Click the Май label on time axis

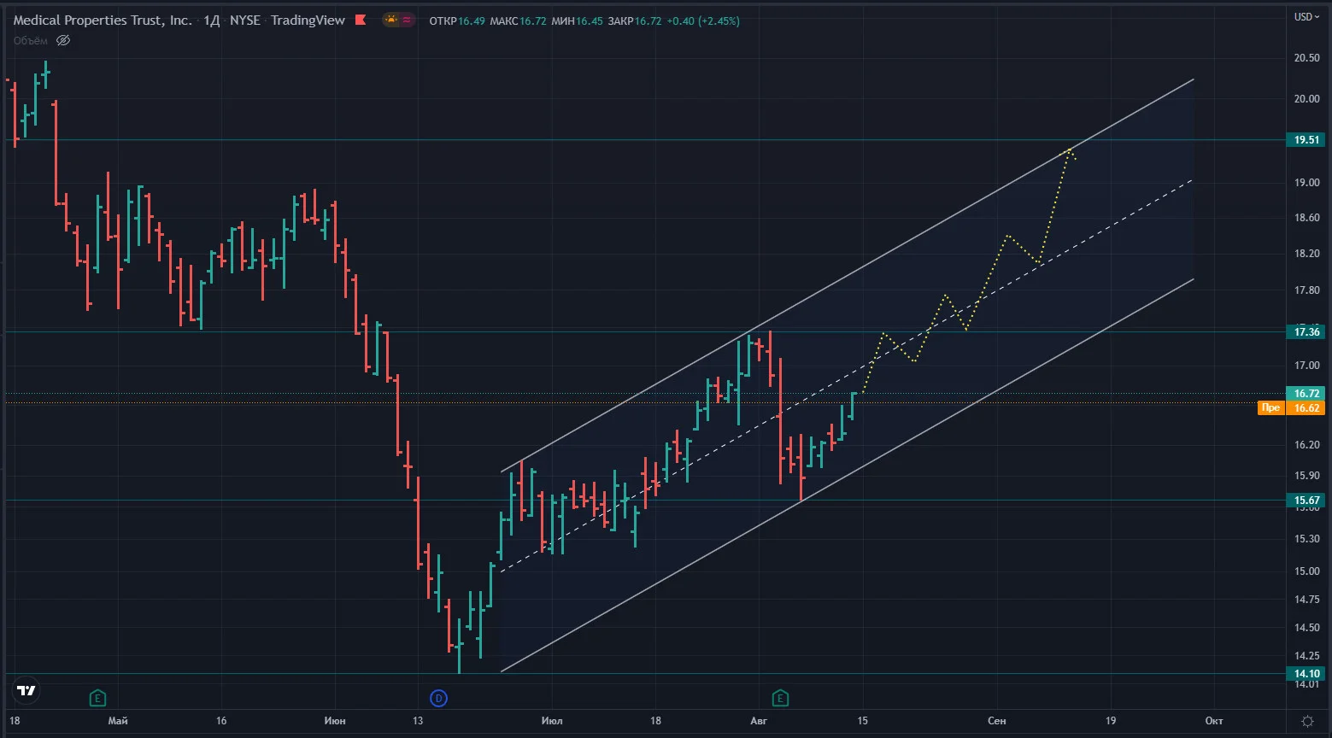pos(118,721)
